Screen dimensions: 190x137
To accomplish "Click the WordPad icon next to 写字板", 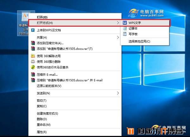I will tap(125, 34).
